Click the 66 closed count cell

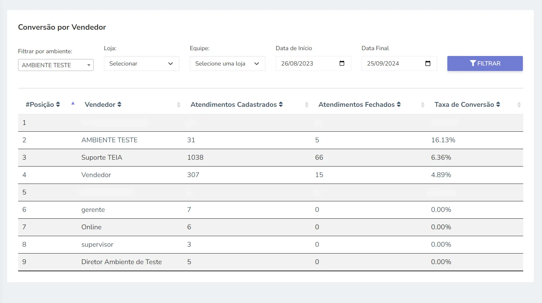pos(319,157)
